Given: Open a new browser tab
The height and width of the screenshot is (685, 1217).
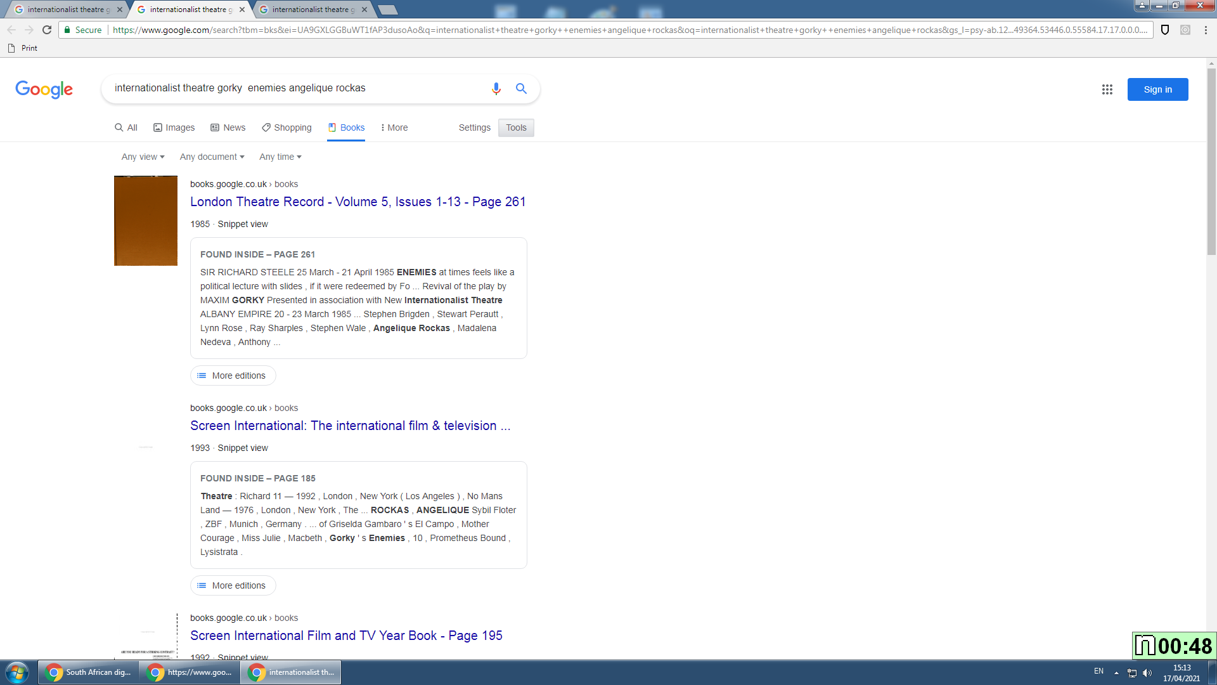Looking at the screenshot, I should click(387, 10).
